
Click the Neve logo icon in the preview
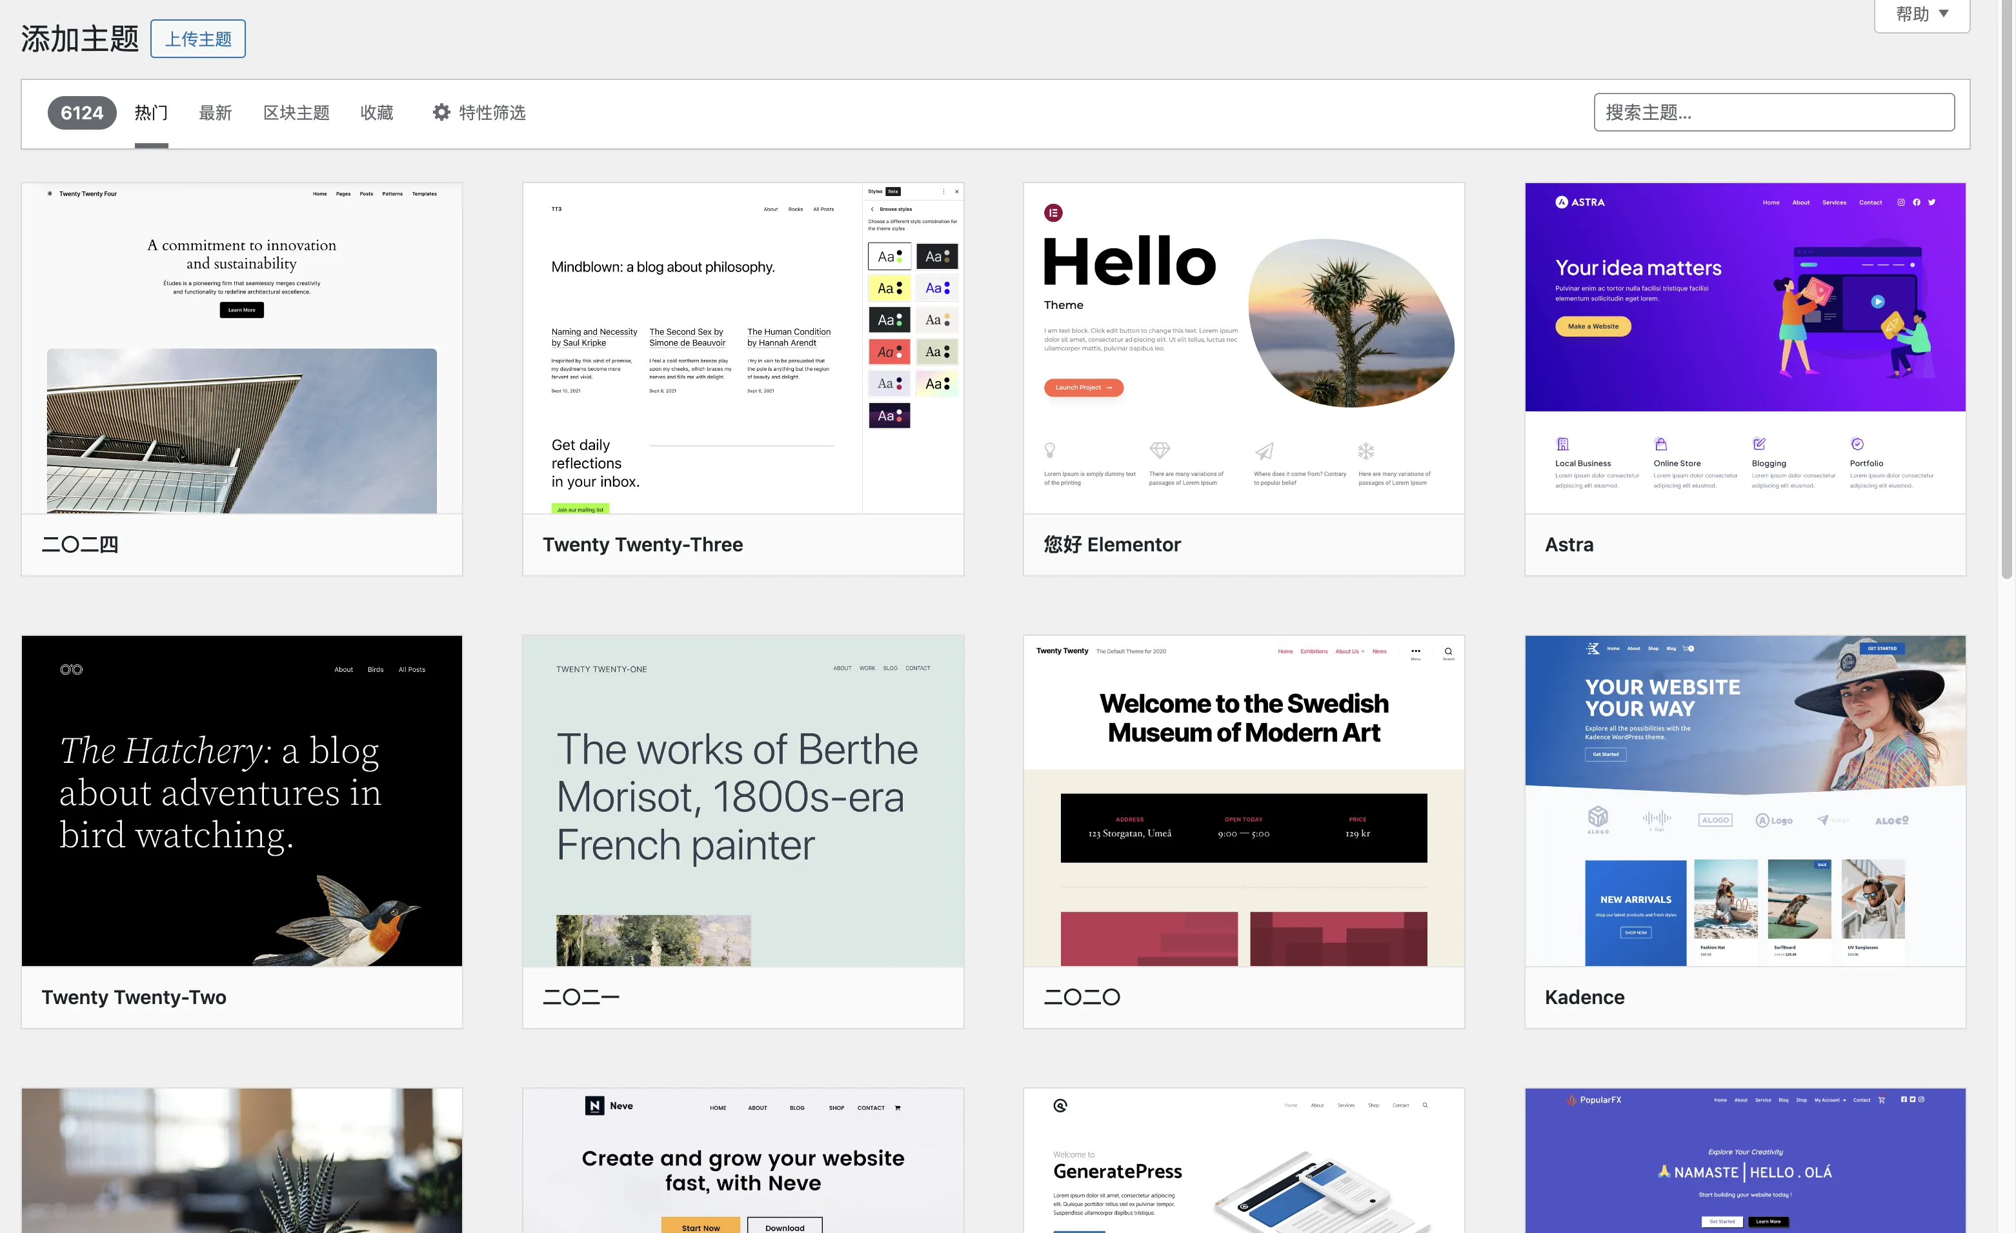pyautogui.click(x=595, y=1105)
